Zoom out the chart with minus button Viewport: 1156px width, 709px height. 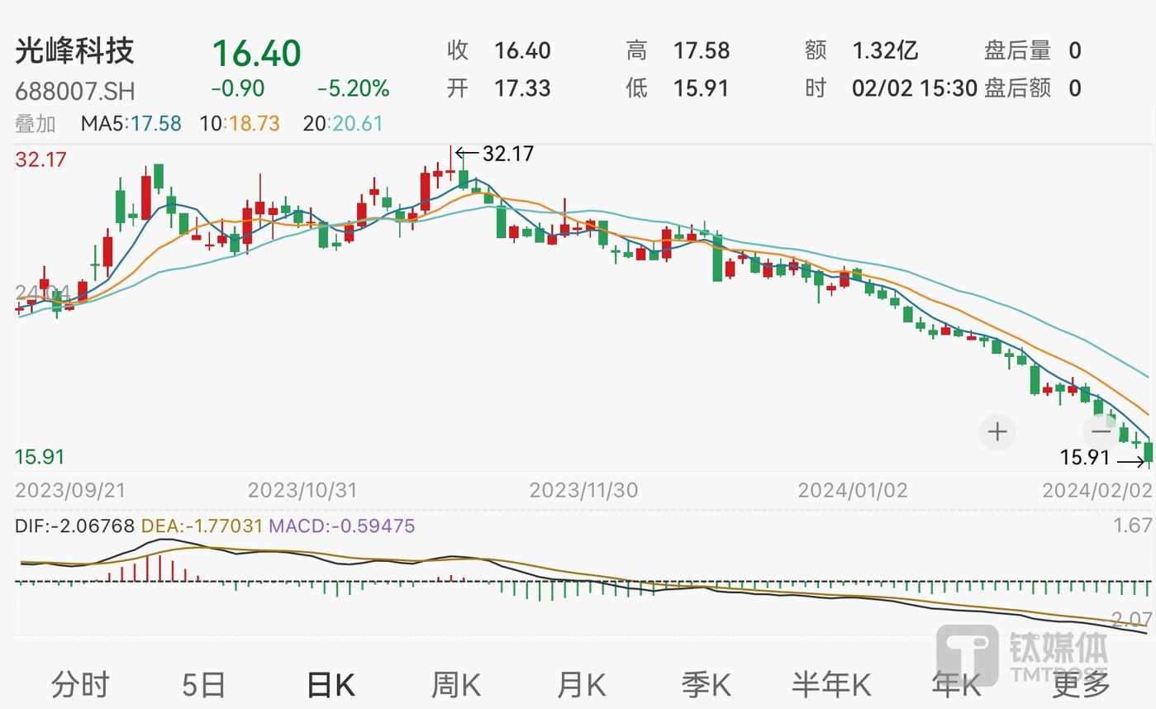pyautogui.click(x=1101, y=431)
